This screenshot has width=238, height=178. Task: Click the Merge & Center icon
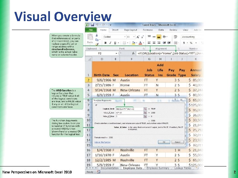point(176,43)
